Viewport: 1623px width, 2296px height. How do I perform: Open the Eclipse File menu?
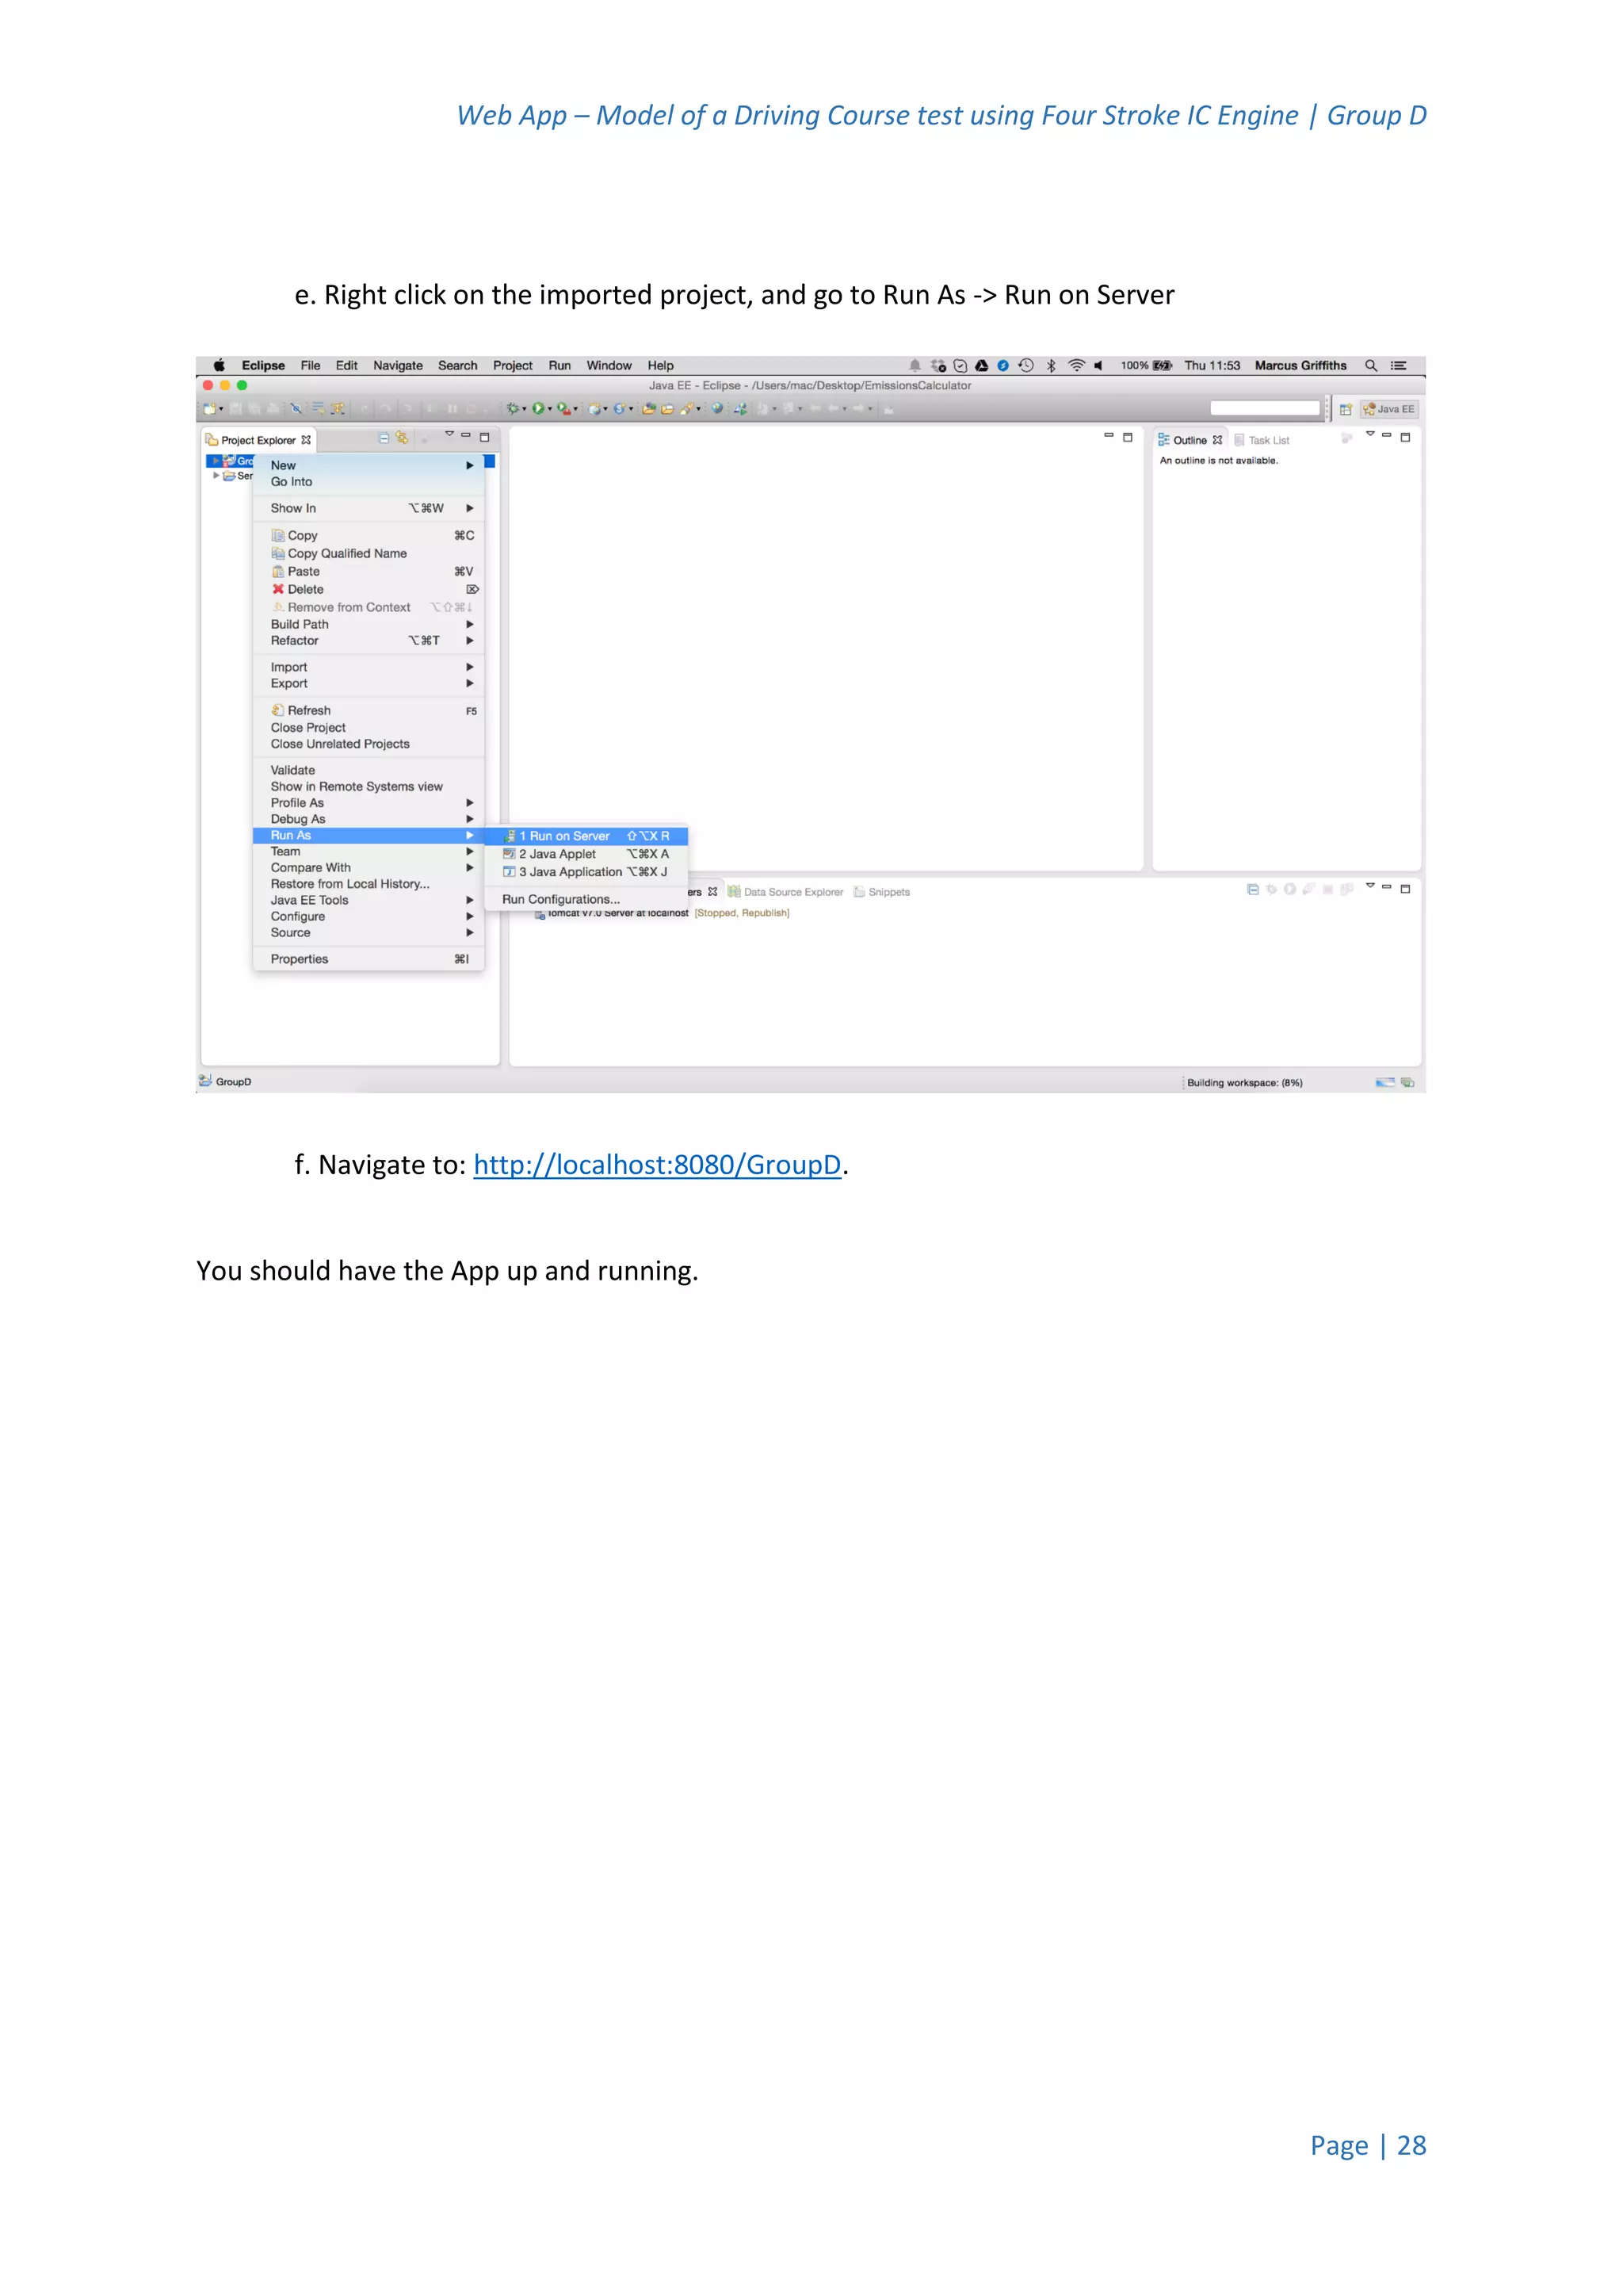click(311, 366)
